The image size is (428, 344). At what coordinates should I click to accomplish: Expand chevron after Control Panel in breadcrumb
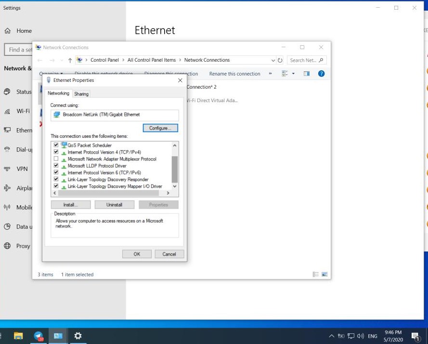pos(123,60)
